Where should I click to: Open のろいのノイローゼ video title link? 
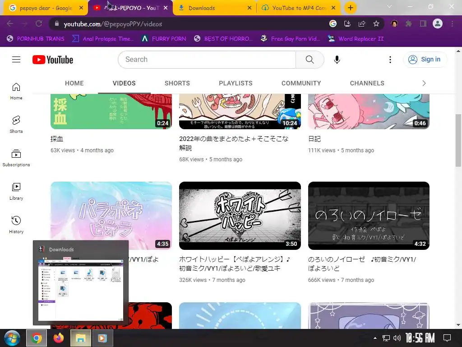point(362,264)
